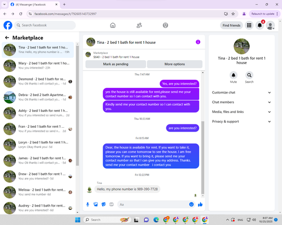The width and height of the screenshot is (282, 225).
Task: Open Task View on the taskbar
Action: coord(136,220)
